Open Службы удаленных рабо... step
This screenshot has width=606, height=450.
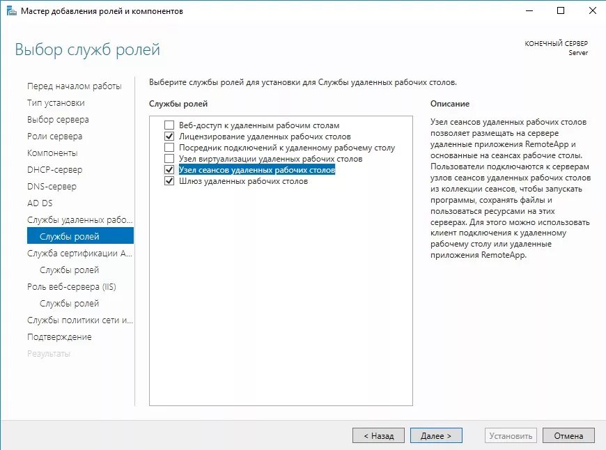click(79, 219)
